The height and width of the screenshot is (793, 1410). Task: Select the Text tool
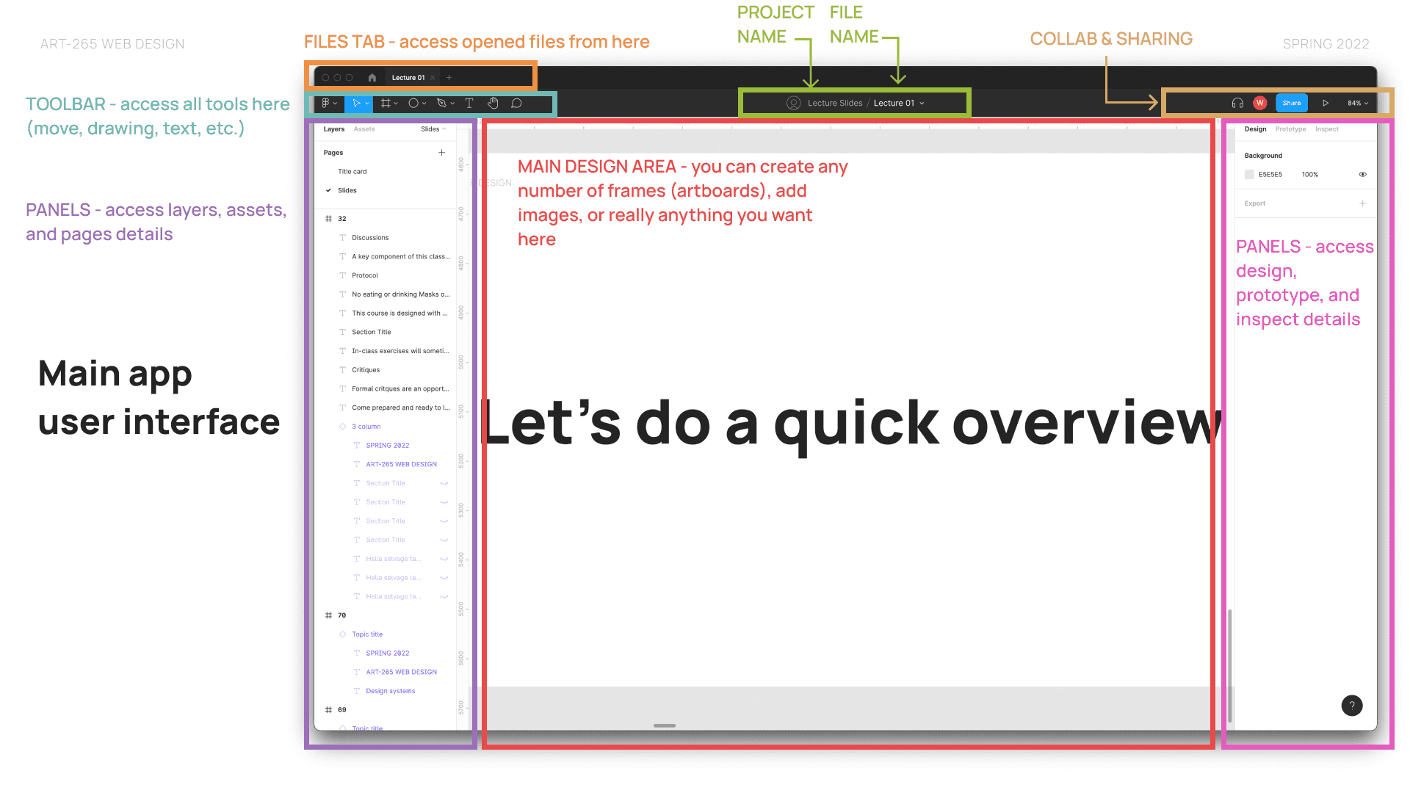[x=469, y=103]
